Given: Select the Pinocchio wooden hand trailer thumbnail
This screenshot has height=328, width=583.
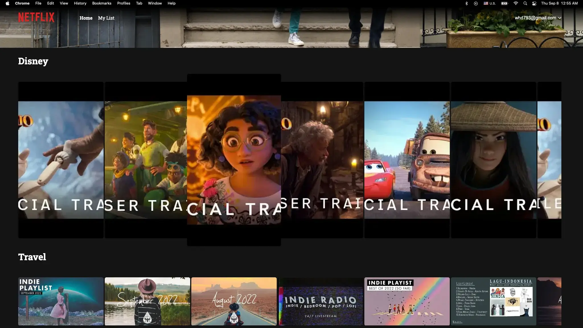Looking at the screenshot, I should [x=61, y=160].
